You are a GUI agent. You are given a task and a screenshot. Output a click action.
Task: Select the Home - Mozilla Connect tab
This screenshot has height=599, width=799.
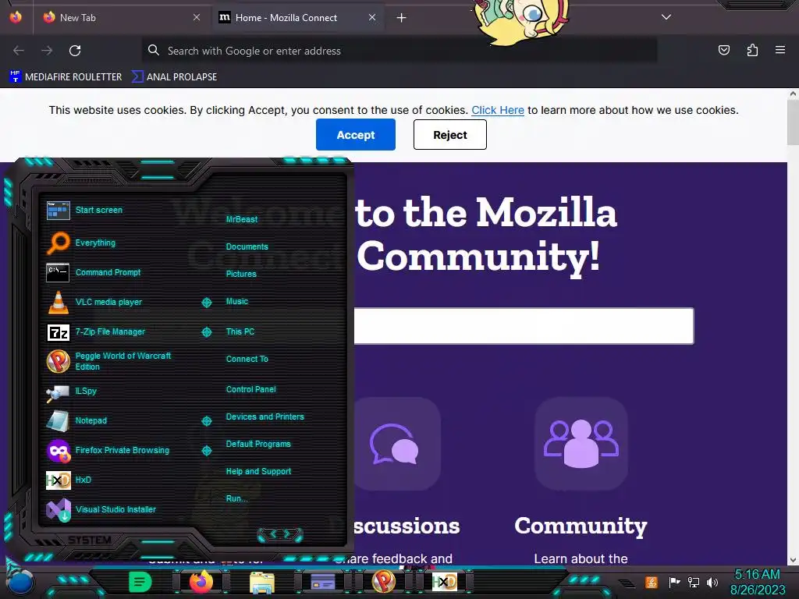coord(297,17)
